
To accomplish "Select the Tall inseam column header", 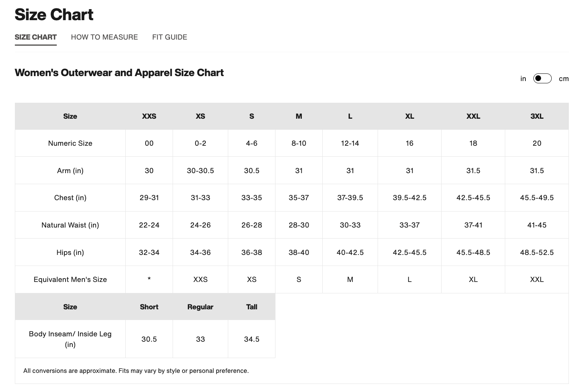I will point(251,307).
